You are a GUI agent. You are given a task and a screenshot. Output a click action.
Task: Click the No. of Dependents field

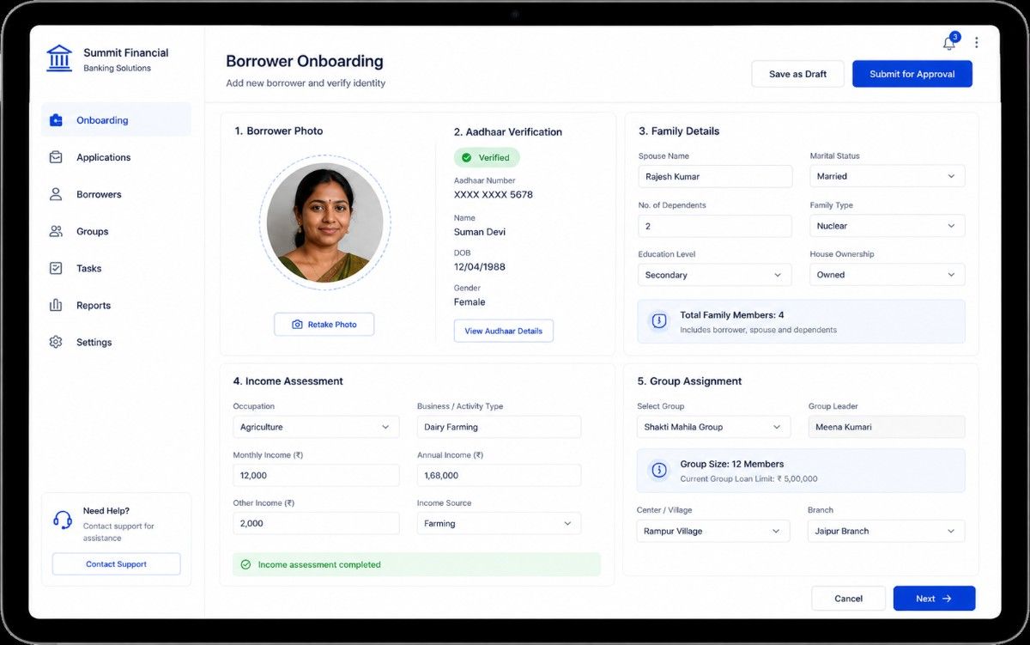click(x=715, y=226)
